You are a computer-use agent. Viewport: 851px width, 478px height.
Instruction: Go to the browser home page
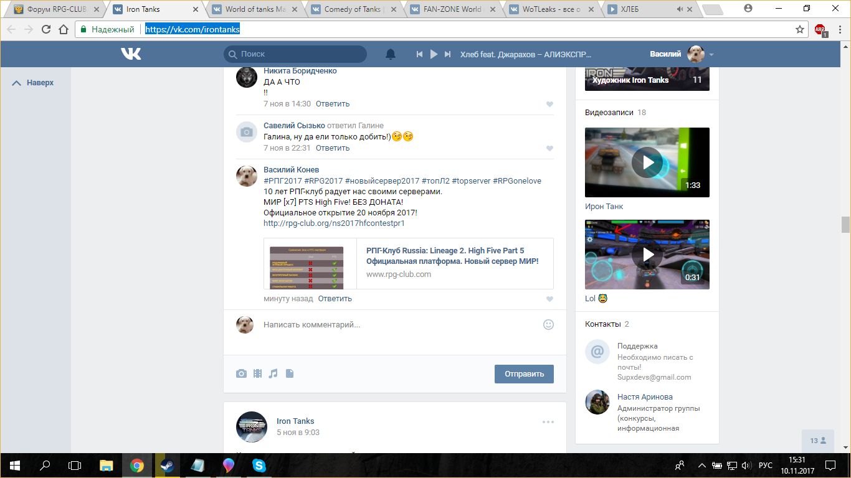click(x=63, y=29)
